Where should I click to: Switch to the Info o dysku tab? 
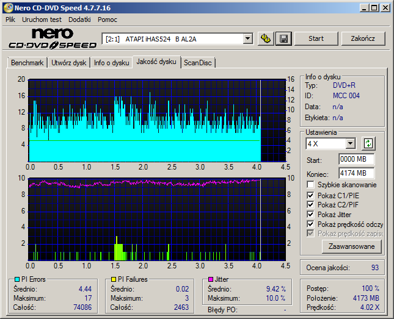111,62
